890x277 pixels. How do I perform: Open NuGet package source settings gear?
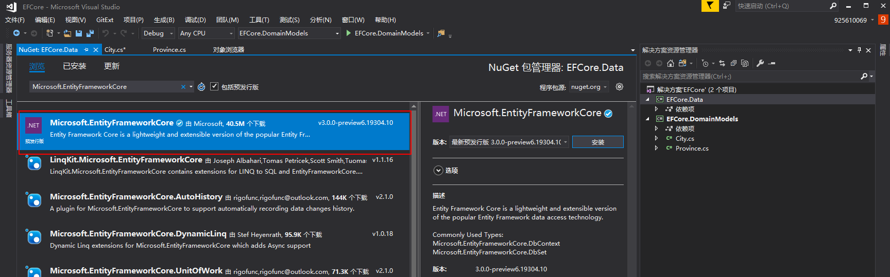[620, 87]
